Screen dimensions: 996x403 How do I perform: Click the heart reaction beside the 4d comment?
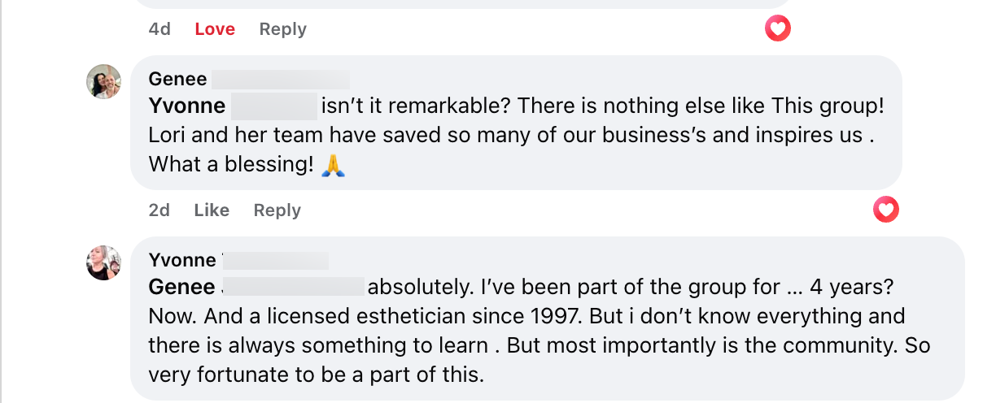tap(778, 29)
